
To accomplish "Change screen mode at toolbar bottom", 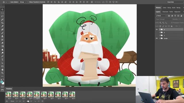I will [2, 90].
